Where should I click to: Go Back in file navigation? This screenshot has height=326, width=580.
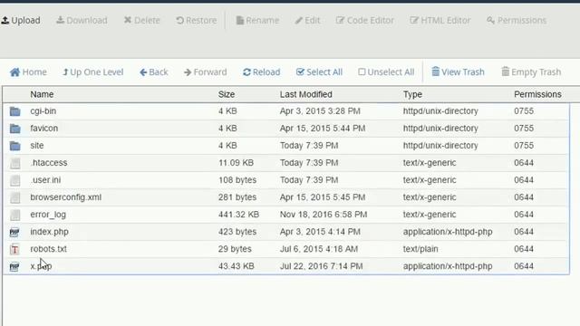(x=154, y=72)
